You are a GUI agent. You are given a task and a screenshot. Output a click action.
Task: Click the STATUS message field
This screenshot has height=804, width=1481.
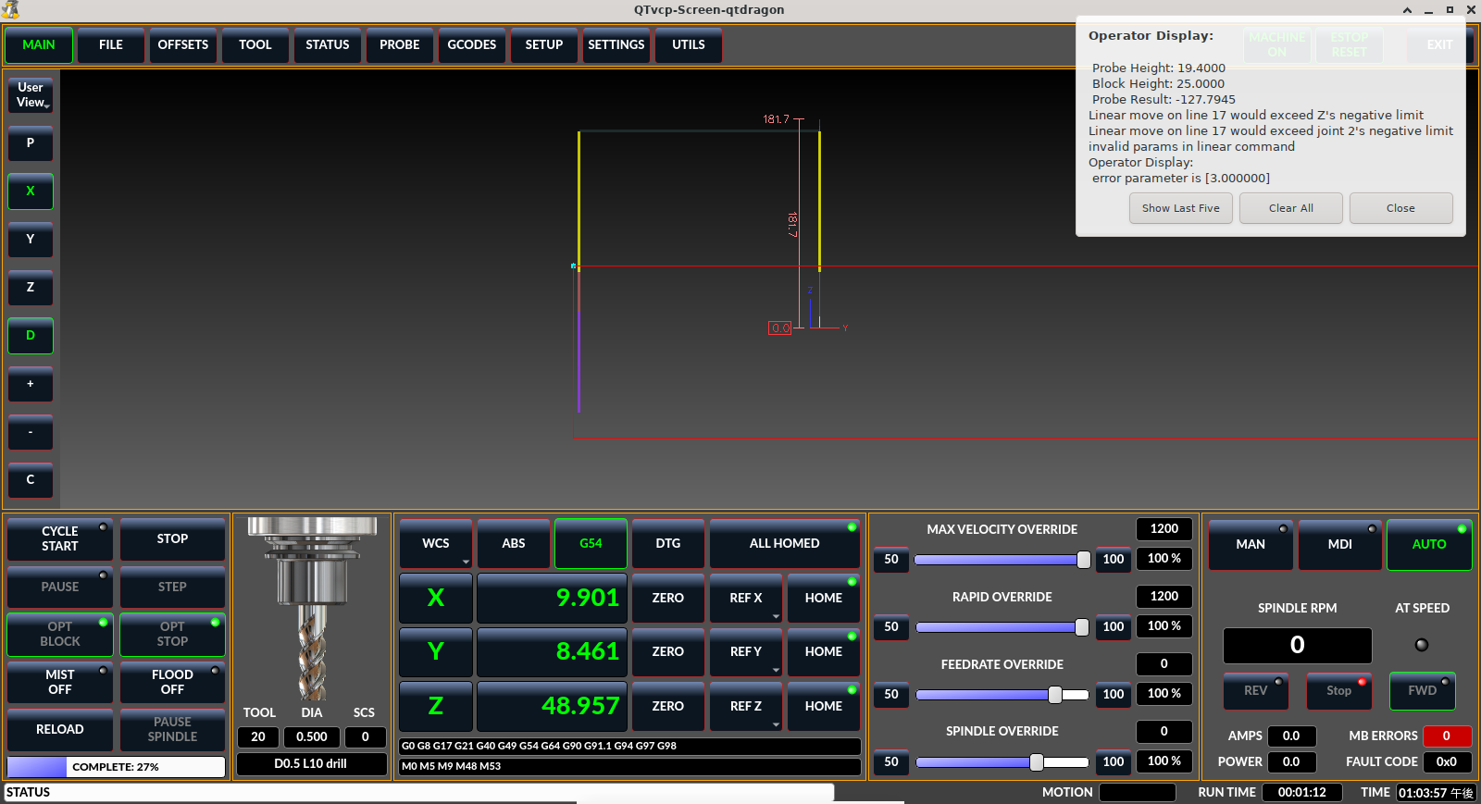(419, 793)
